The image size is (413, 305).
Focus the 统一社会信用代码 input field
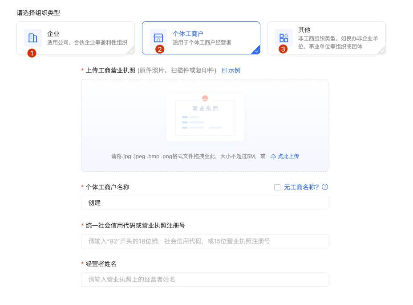click(205, 241)
